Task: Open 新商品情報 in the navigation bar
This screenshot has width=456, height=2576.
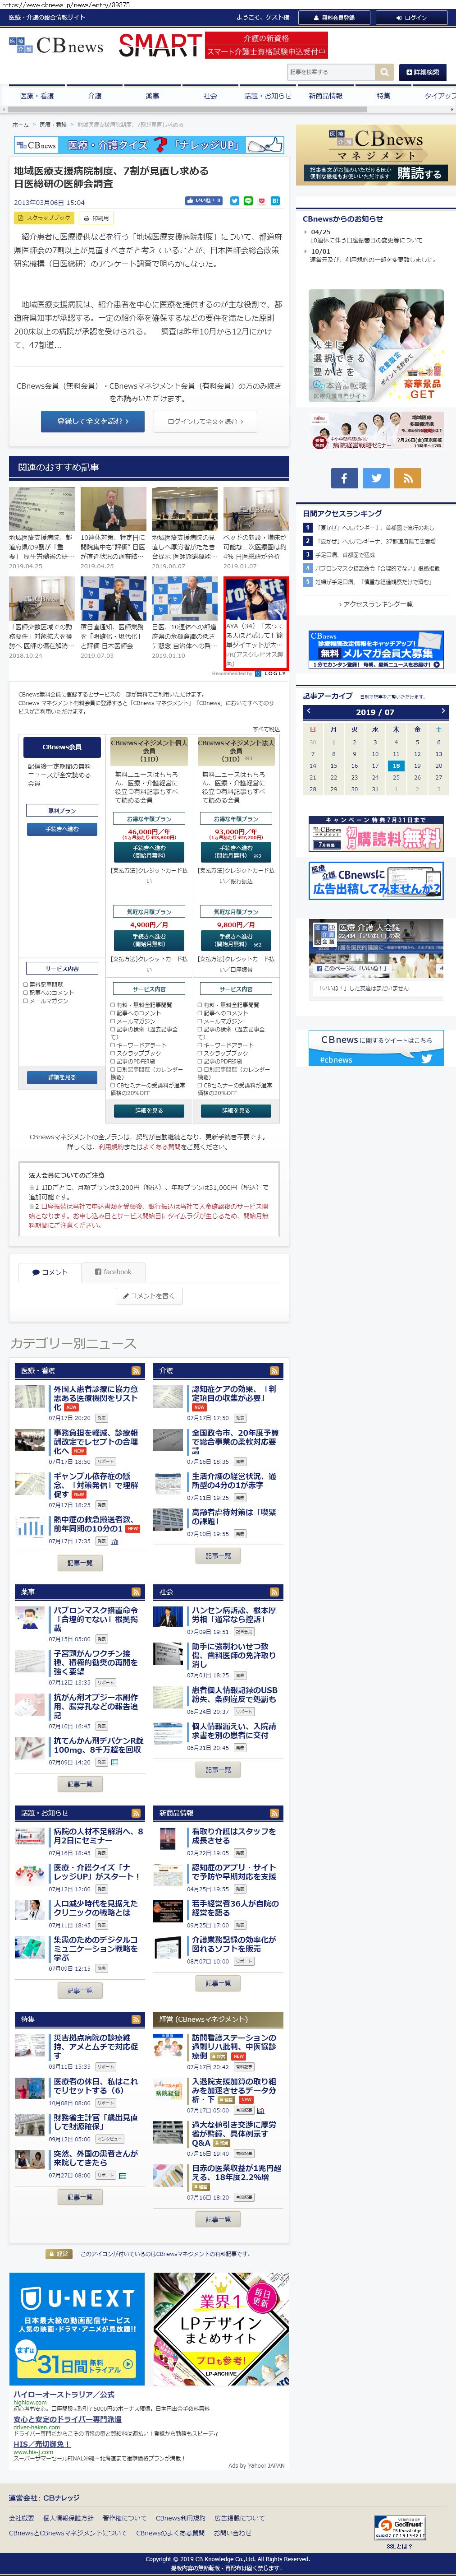Action: (325, 96)
